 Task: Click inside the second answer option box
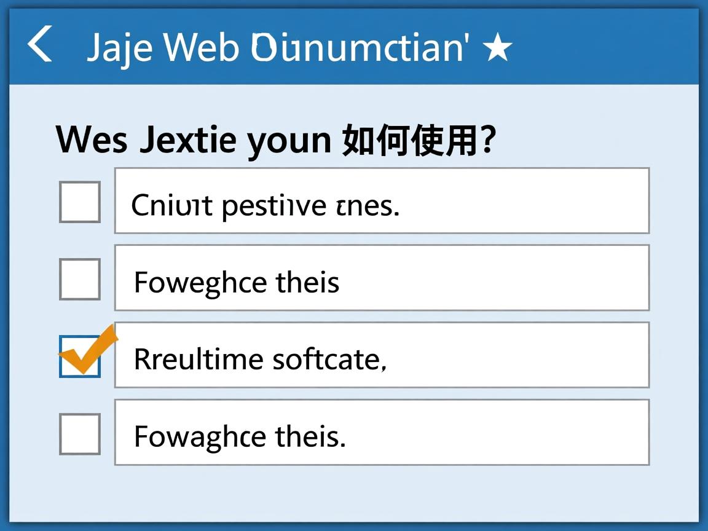pos(381,277)
